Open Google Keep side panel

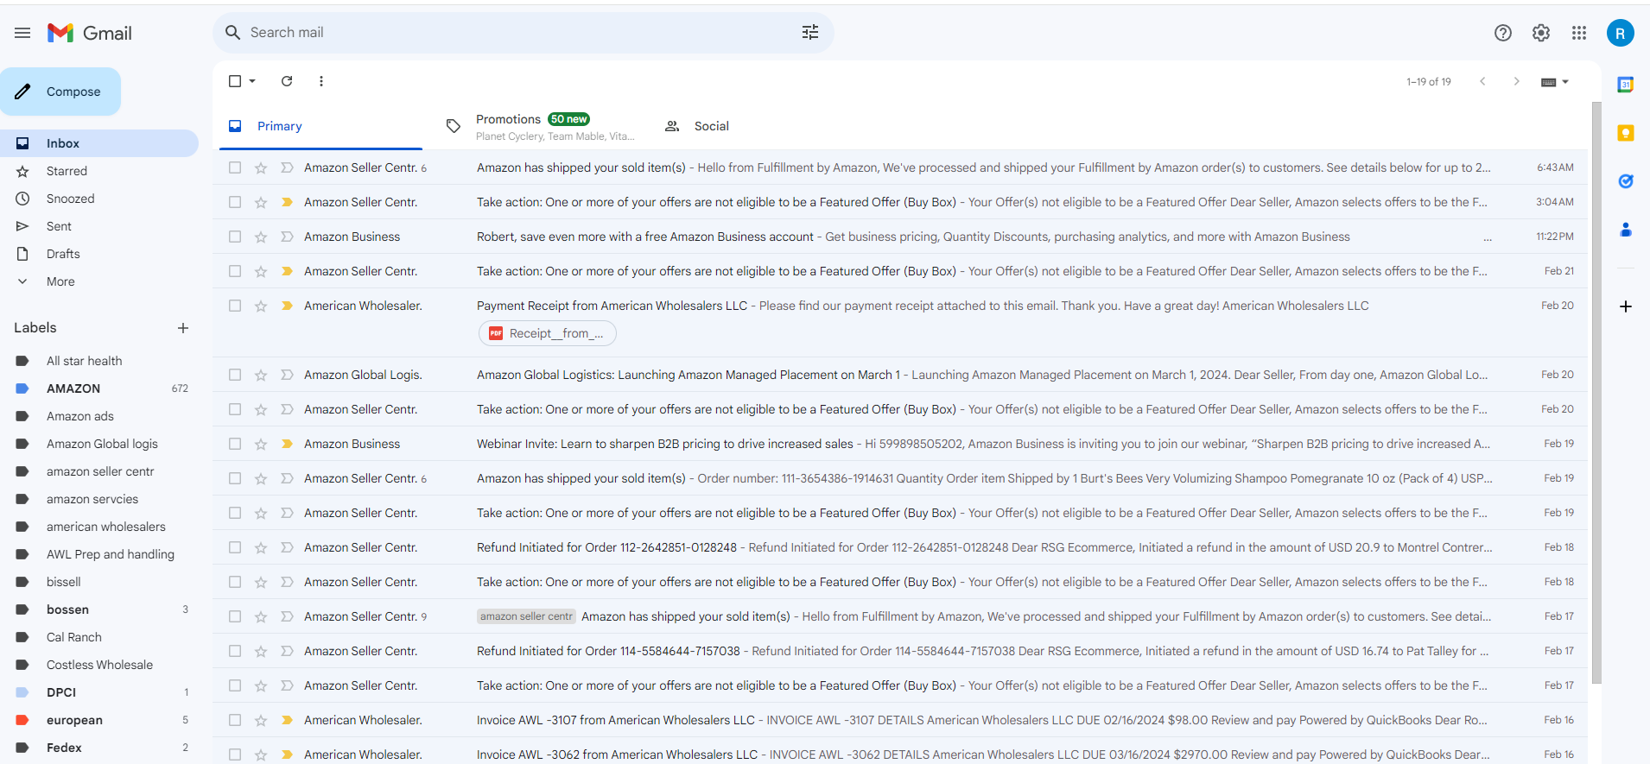1625,133
